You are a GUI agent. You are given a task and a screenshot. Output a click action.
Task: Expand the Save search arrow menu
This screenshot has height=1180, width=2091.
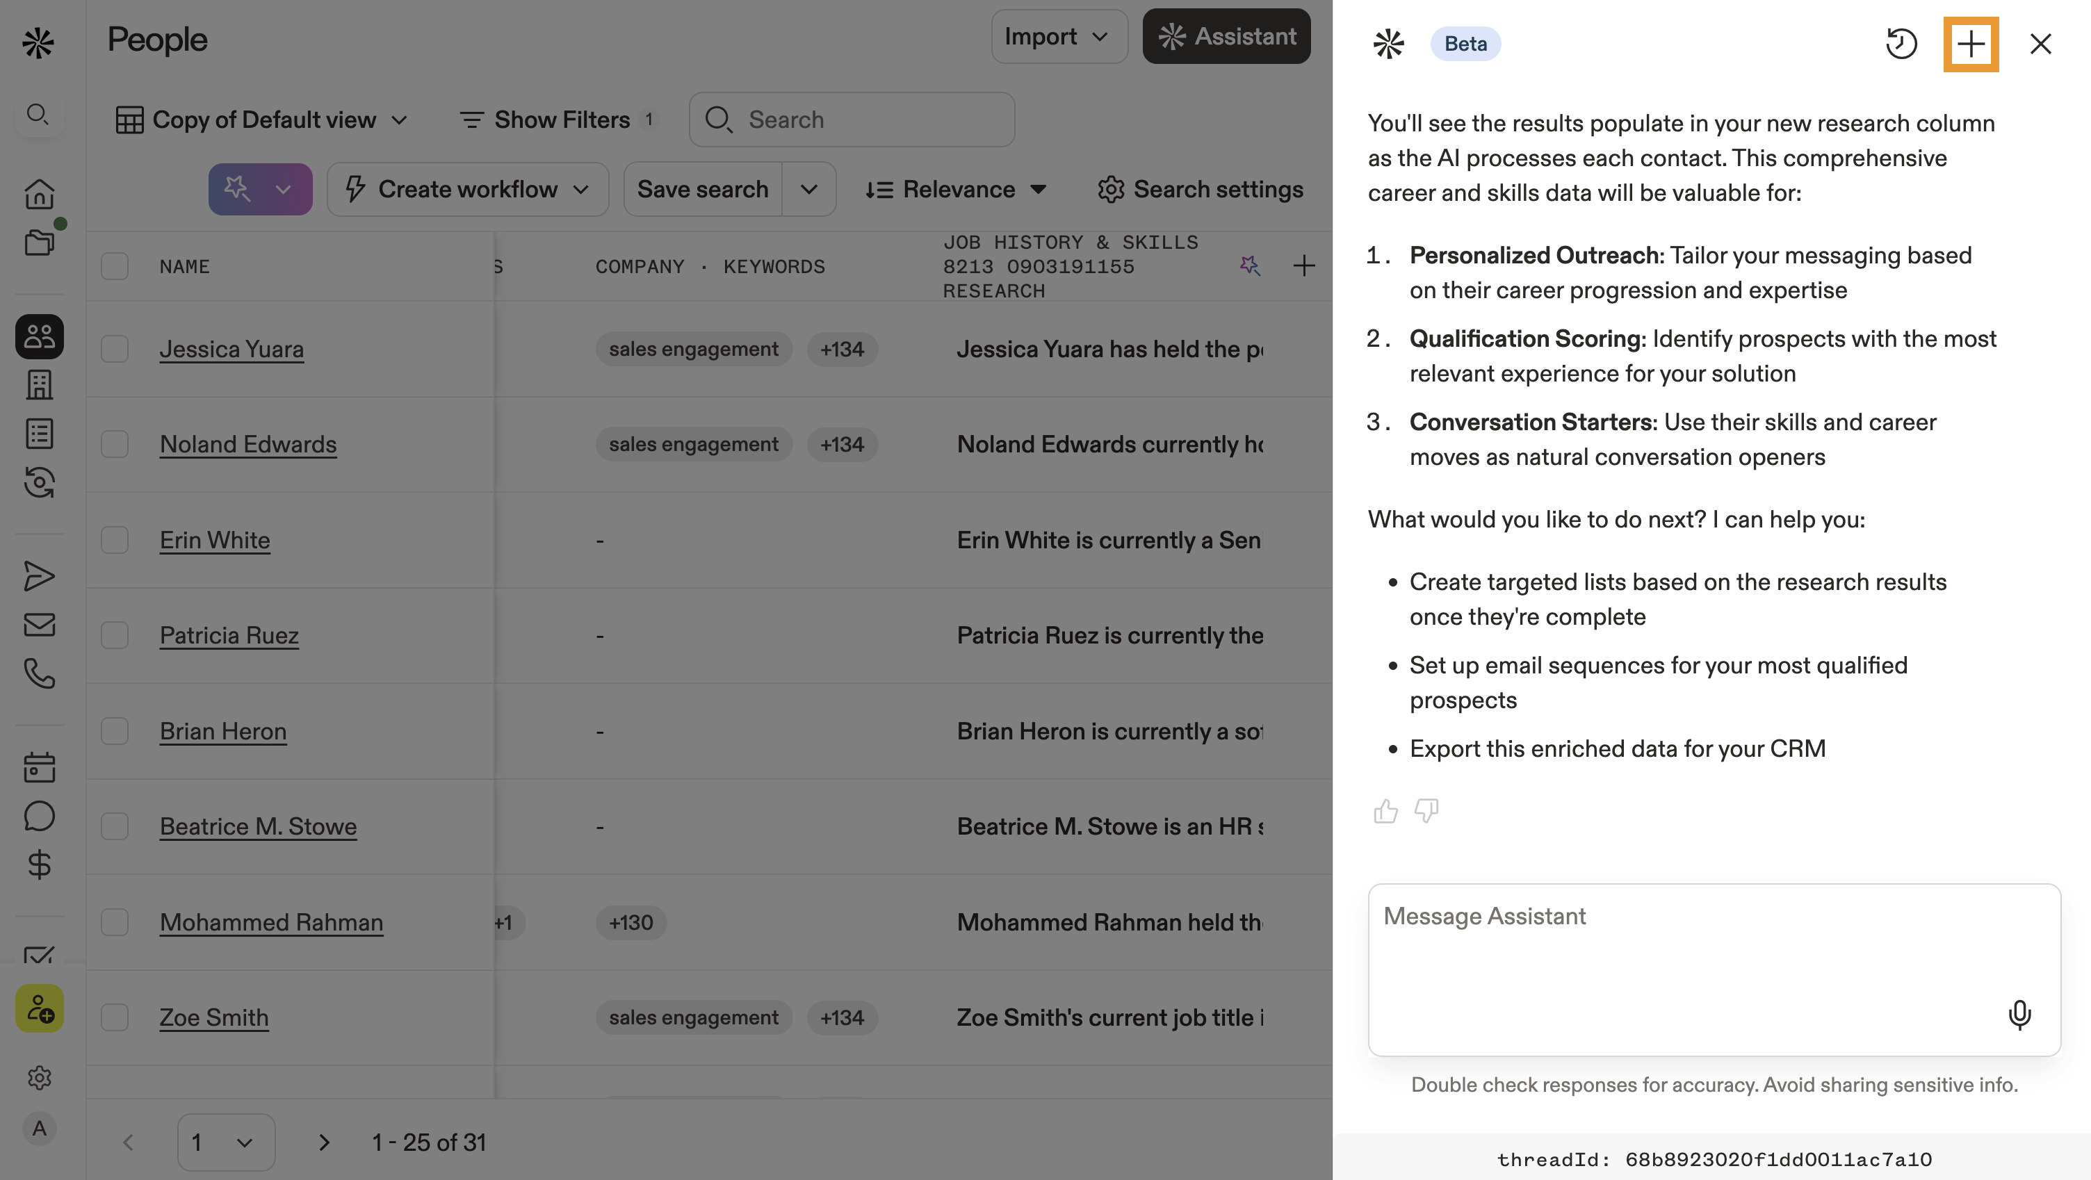(808, 190)
